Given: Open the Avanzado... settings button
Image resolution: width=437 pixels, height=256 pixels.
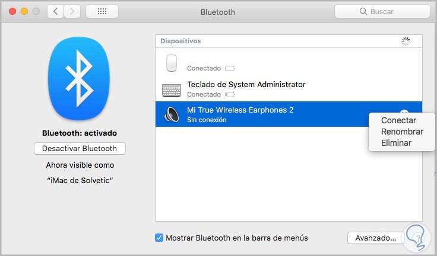Looking at the screenshot, I should point(375,238).
